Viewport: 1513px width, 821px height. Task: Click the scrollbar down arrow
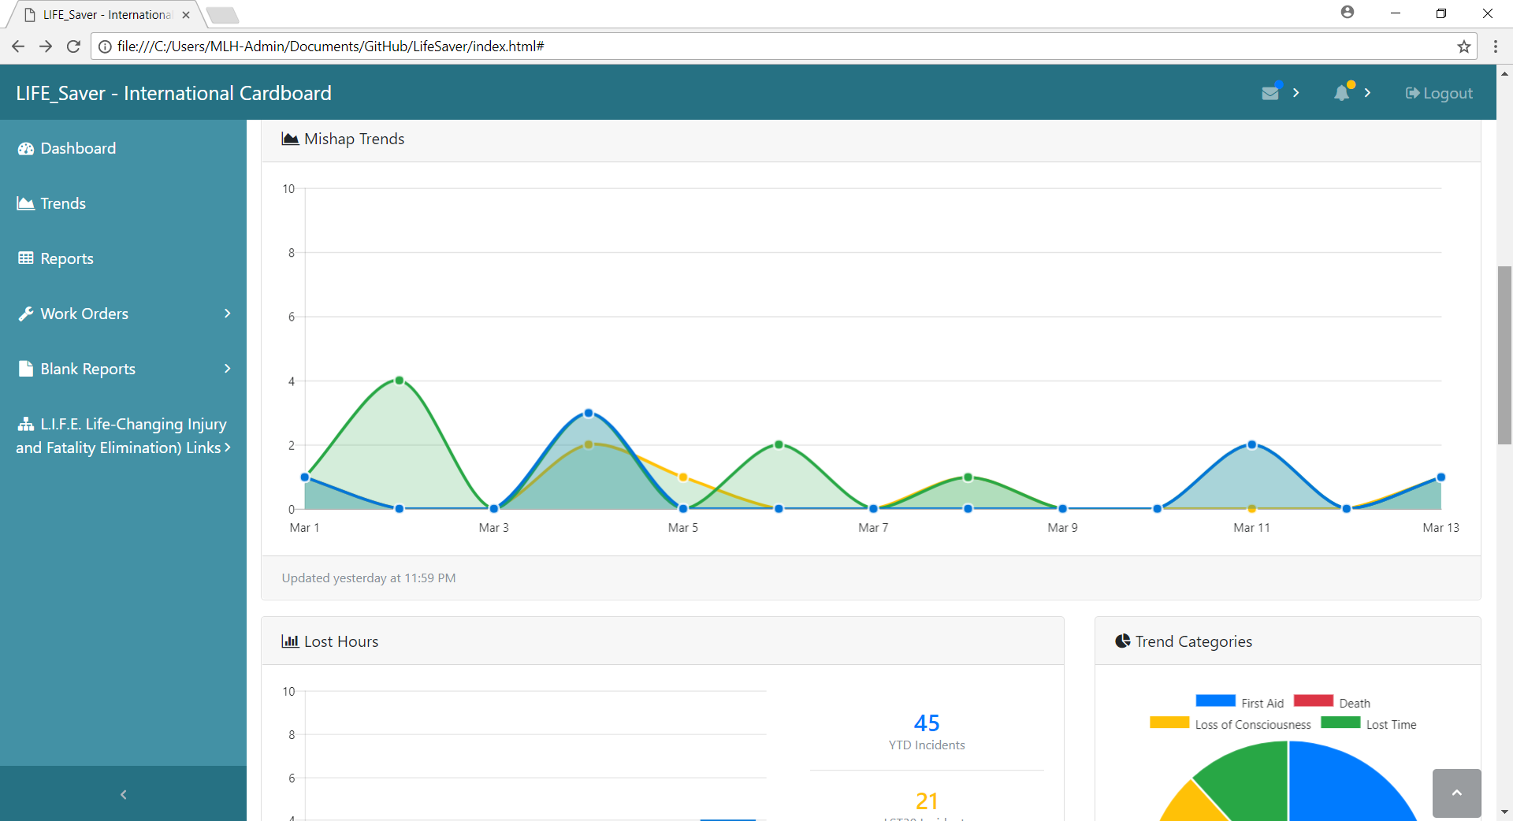pos(1504,812)
